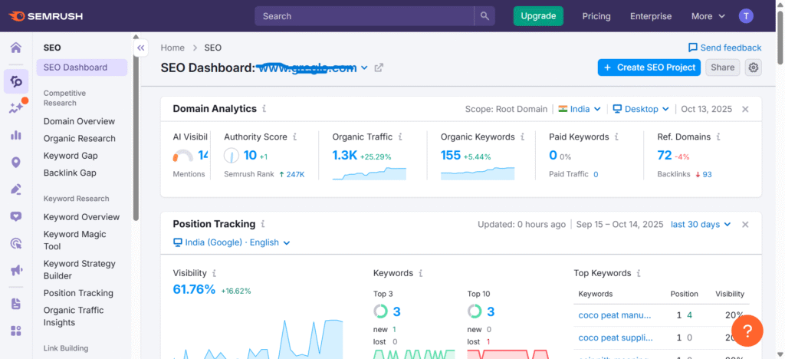Show info icon next to Organic Traffic
Screen dimensions: 785x359
pyautogui.click(x=400, y=137)
